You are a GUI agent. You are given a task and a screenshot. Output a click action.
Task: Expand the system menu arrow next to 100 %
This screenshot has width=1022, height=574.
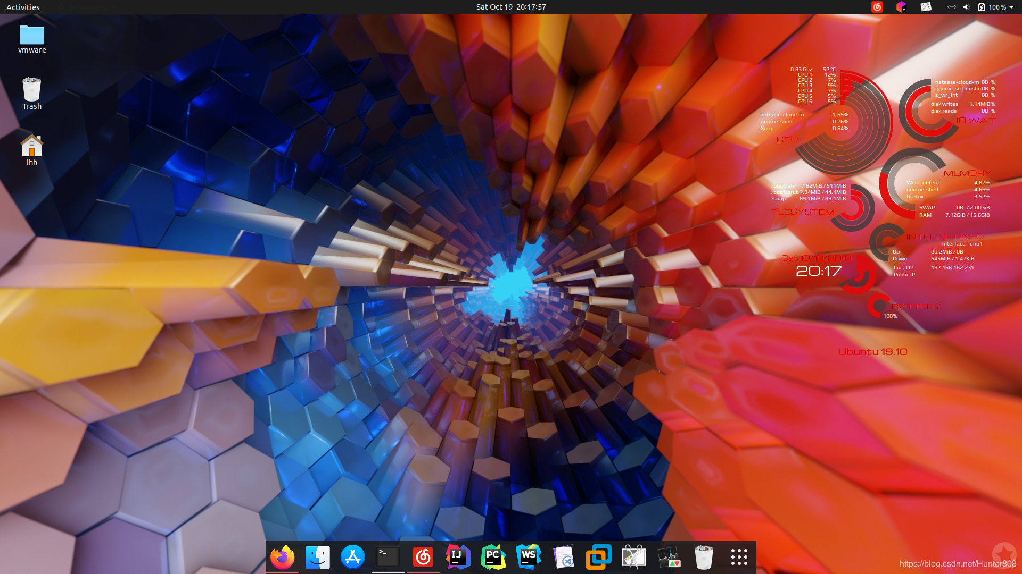pos(1011,7)
